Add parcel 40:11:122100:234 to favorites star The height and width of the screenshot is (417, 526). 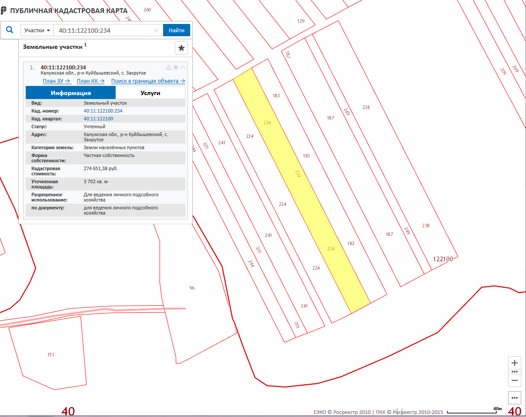tap(176, 67)
